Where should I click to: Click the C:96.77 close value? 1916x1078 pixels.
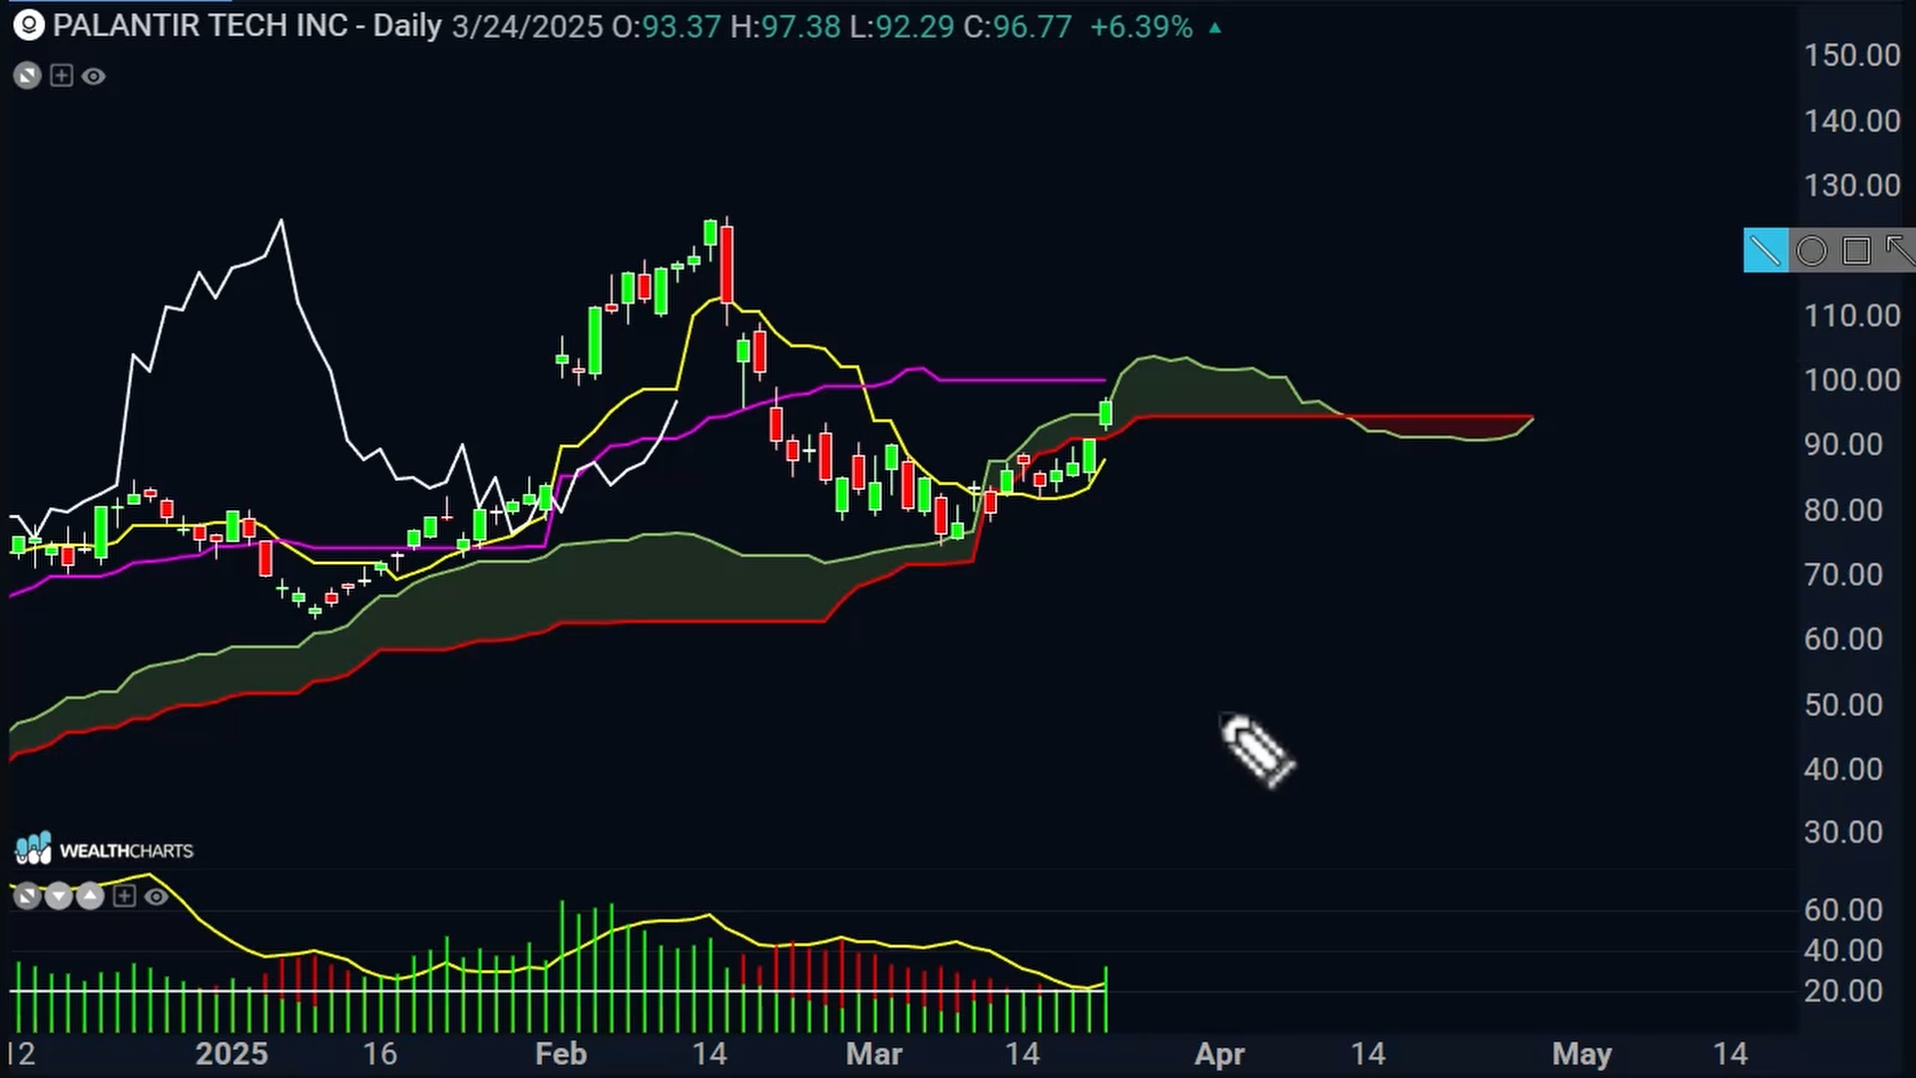coord(1018,27)
